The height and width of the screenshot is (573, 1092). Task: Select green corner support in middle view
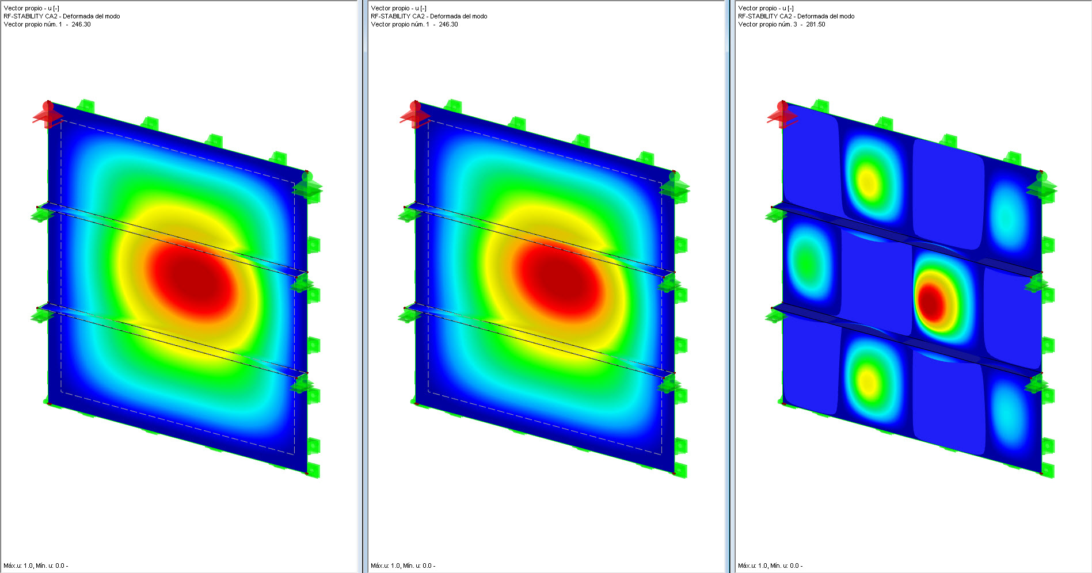(675, 186)
